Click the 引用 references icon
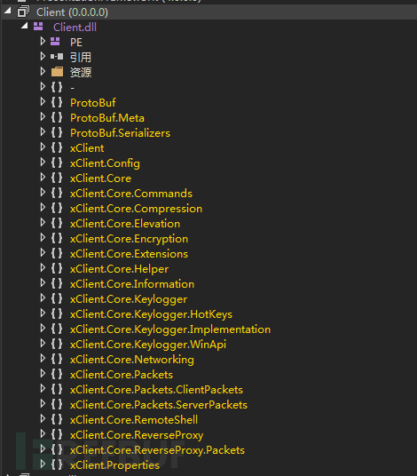The width and height of the screenshot is (417, 476). (x=57, y=57)
